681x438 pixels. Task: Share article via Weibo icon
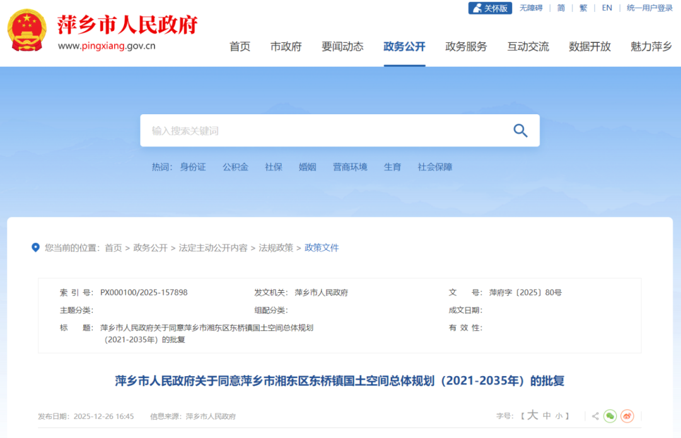pos(627,417)
